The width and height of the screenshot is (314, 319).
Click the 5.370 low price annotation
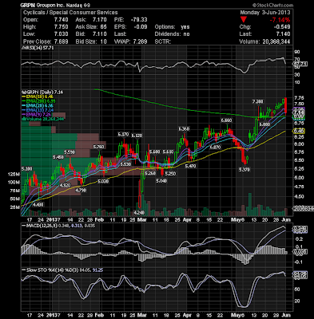tap(244, 169)
